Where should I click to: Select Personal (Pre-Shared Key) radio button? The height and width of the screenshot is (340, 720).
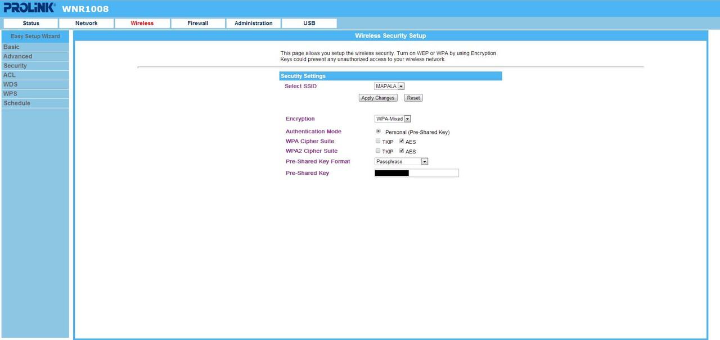coord(378,131)
